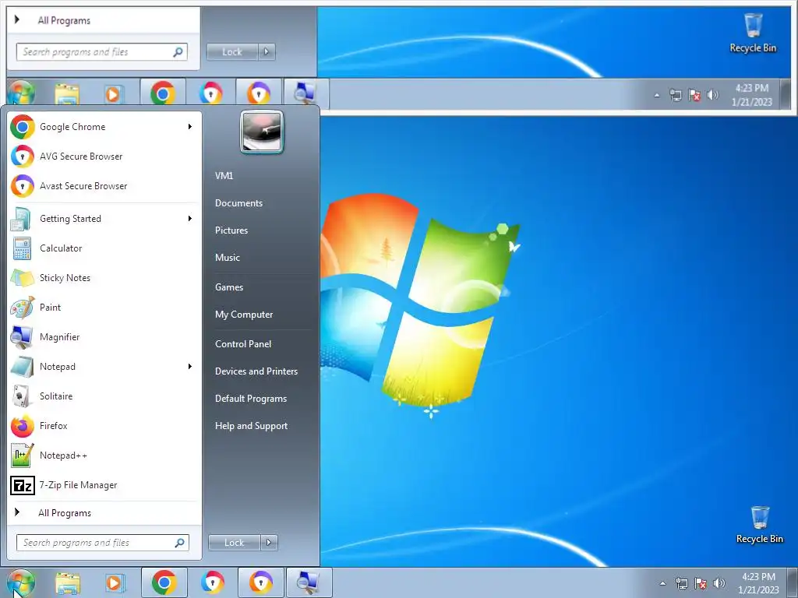Click the search field at the Start menu bottom
The height and width of the screenshot is (598, 798).
103,543
